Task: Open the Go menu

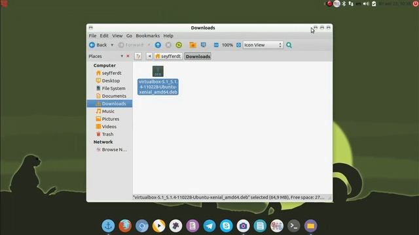Action: tap(129, 36)
